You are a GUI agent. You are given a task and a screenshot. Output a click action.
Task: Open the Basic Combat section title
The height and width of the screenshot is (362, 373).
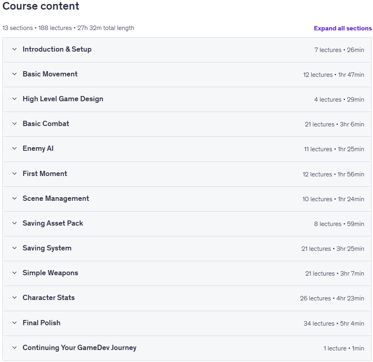(46, 124)
